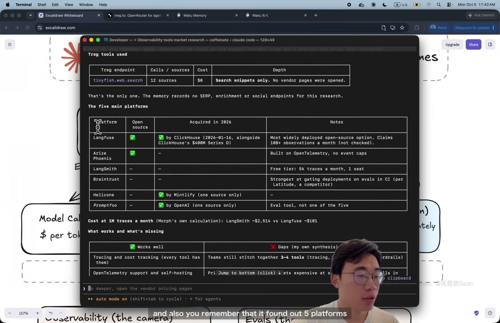Screen dimensions: 500x323
Task: Open Chrome extensions puzzle icon
Action: pos(417,28)
